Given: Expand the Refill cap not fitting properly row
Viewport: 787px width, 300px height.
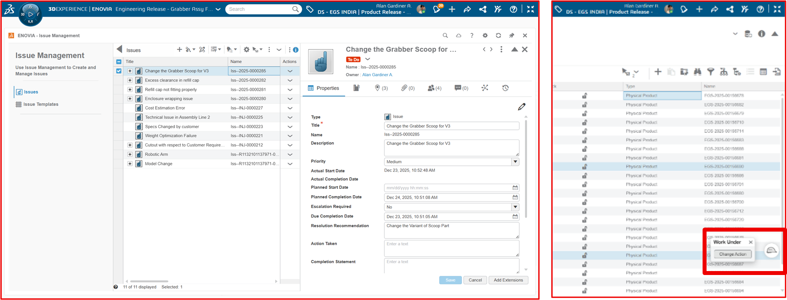Looking at the screenshot, I should click(130, 89).
